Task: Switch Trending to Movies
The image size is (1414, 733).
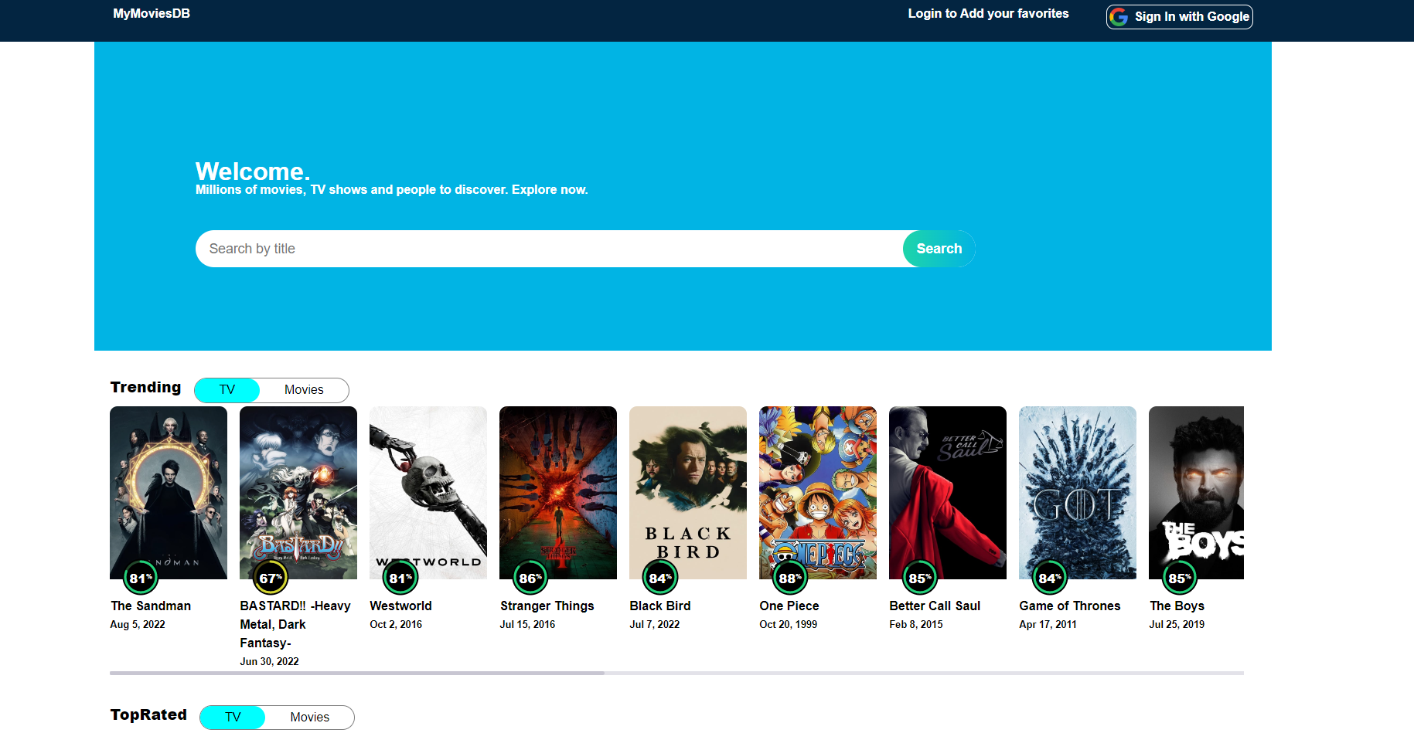Action: (x=304, y=390)
